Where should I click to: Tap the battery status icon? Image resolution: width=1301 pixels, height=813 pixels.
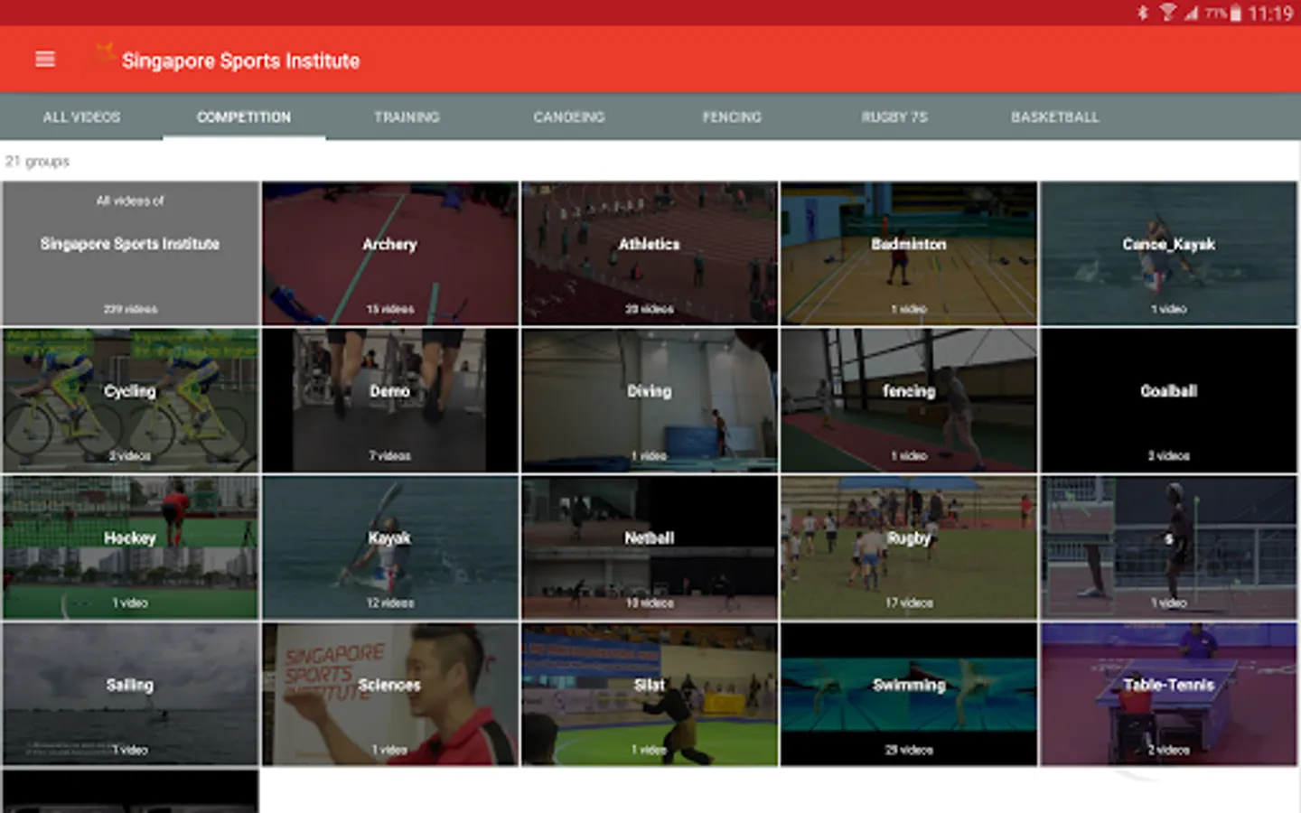click(x=1235, y=13)
